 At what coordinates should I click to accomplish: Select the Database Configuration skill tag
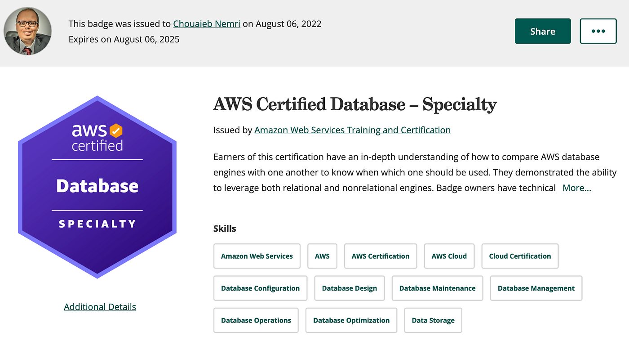(260, 288)
